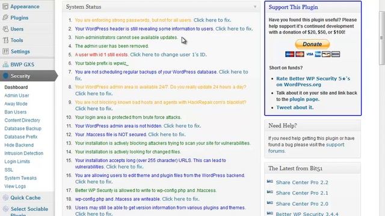The width and height of the screenshot is (385, 216).
Task: Open Better WP Security 3.4.4 post
Action: (x=307, y=214)
